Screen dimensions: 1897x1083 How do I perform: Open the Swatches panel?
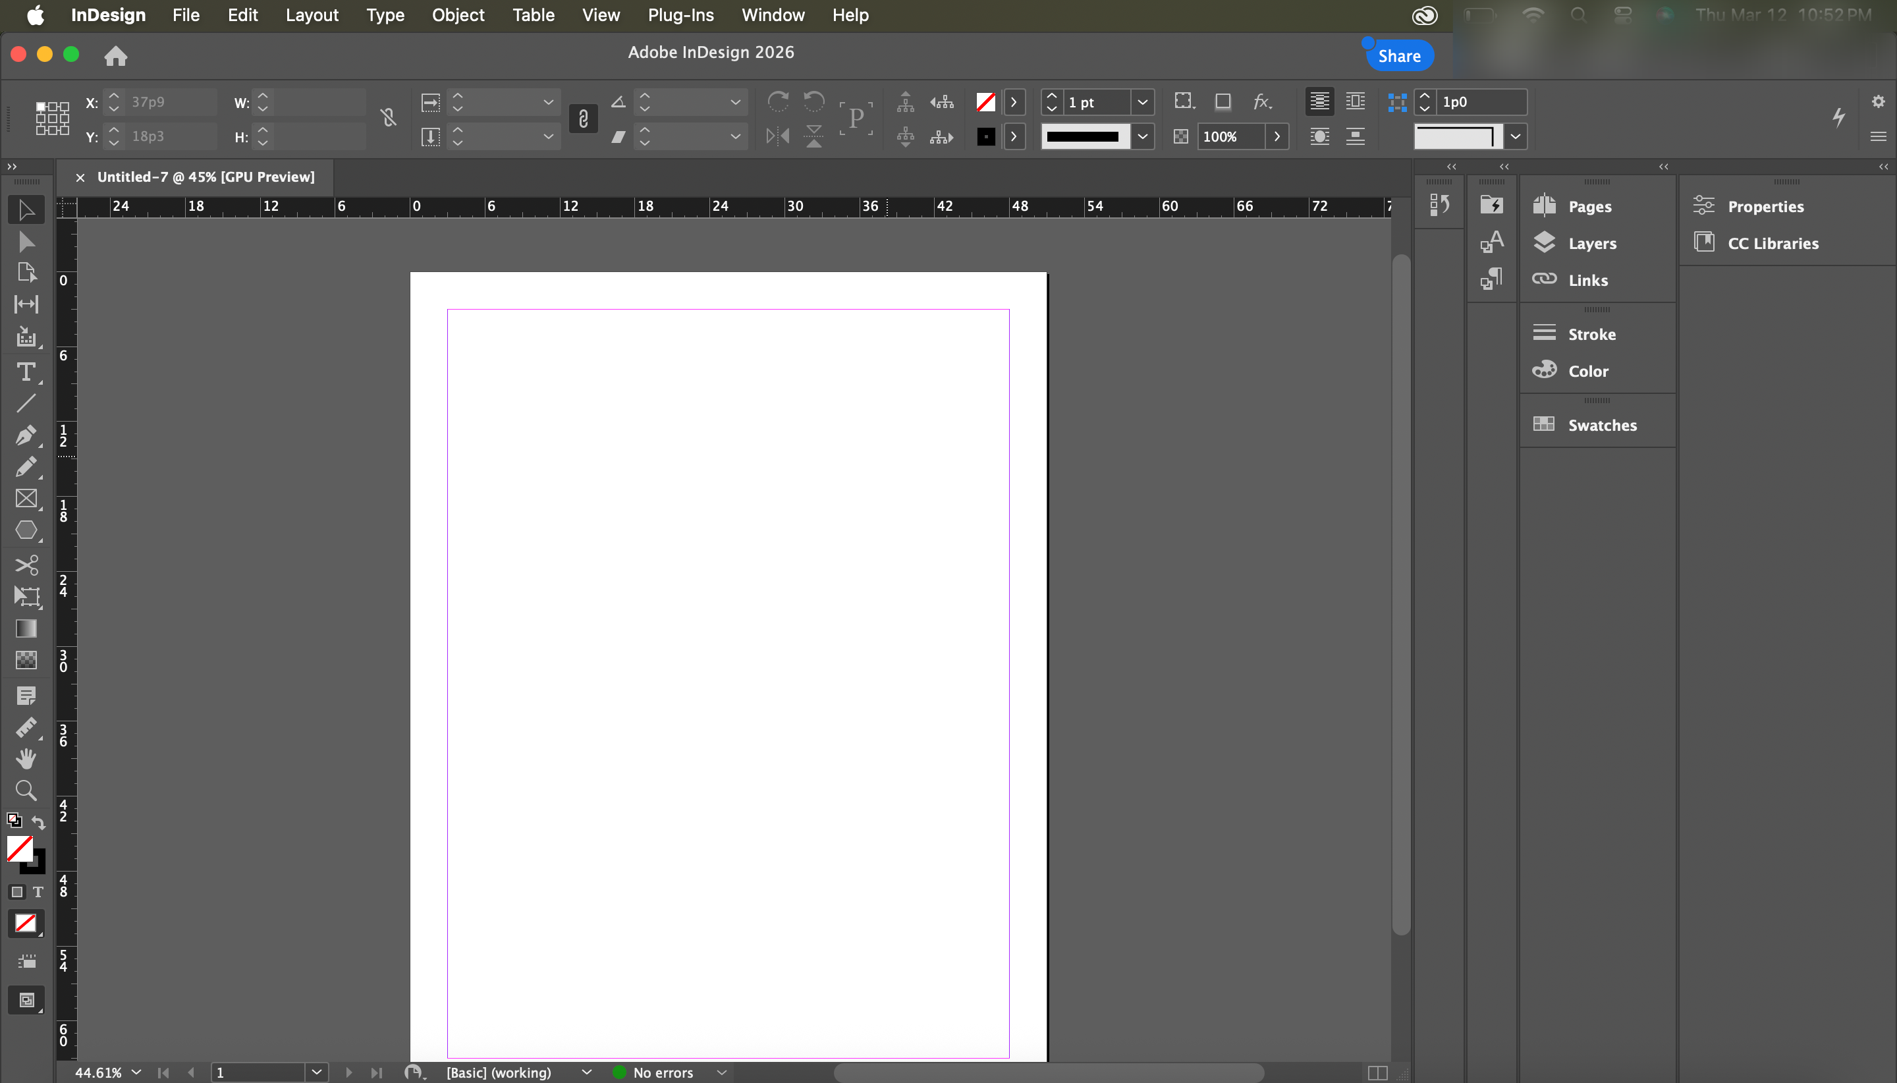click(1601, 425)
